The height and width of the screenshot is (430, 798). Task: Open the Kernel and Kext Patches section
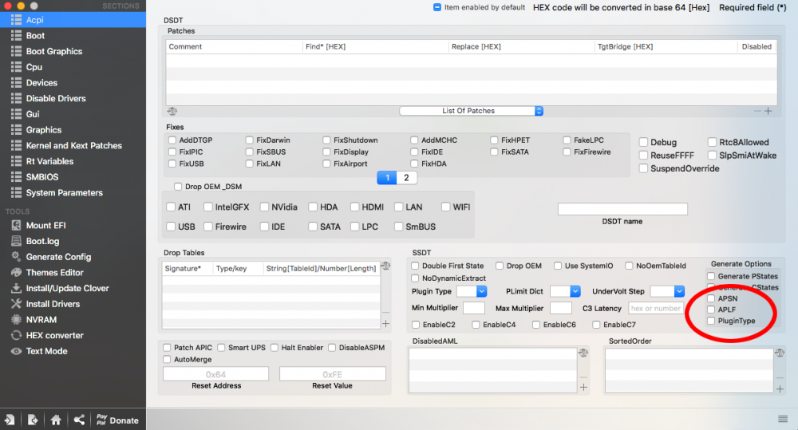pos(73,145)
